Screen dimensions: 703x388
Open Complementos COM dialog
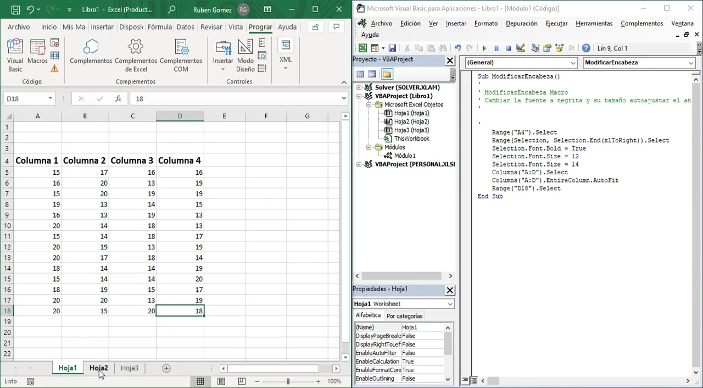point(181,56)
